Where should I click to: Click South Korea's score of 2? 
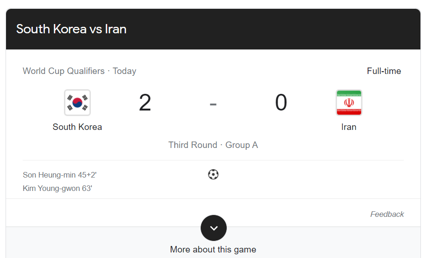(145, 103)
